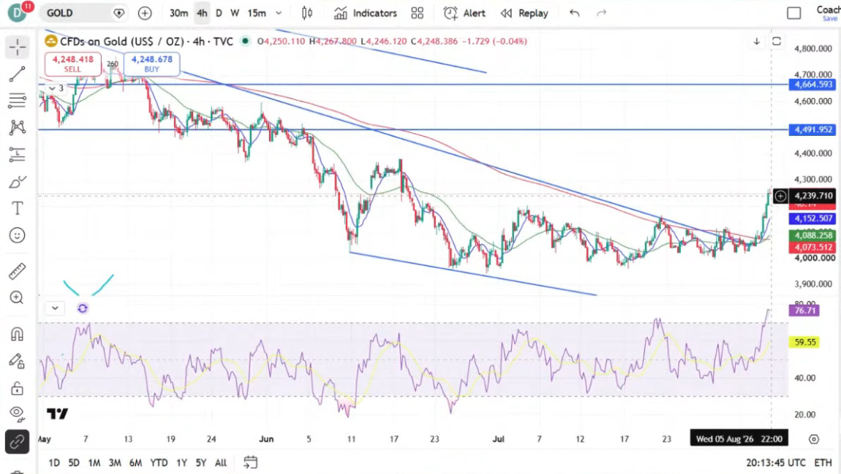The height and width of the screenshot is (474, 841).
Task: Select the XABCD pattern tool
Action: tap(17, 128)
